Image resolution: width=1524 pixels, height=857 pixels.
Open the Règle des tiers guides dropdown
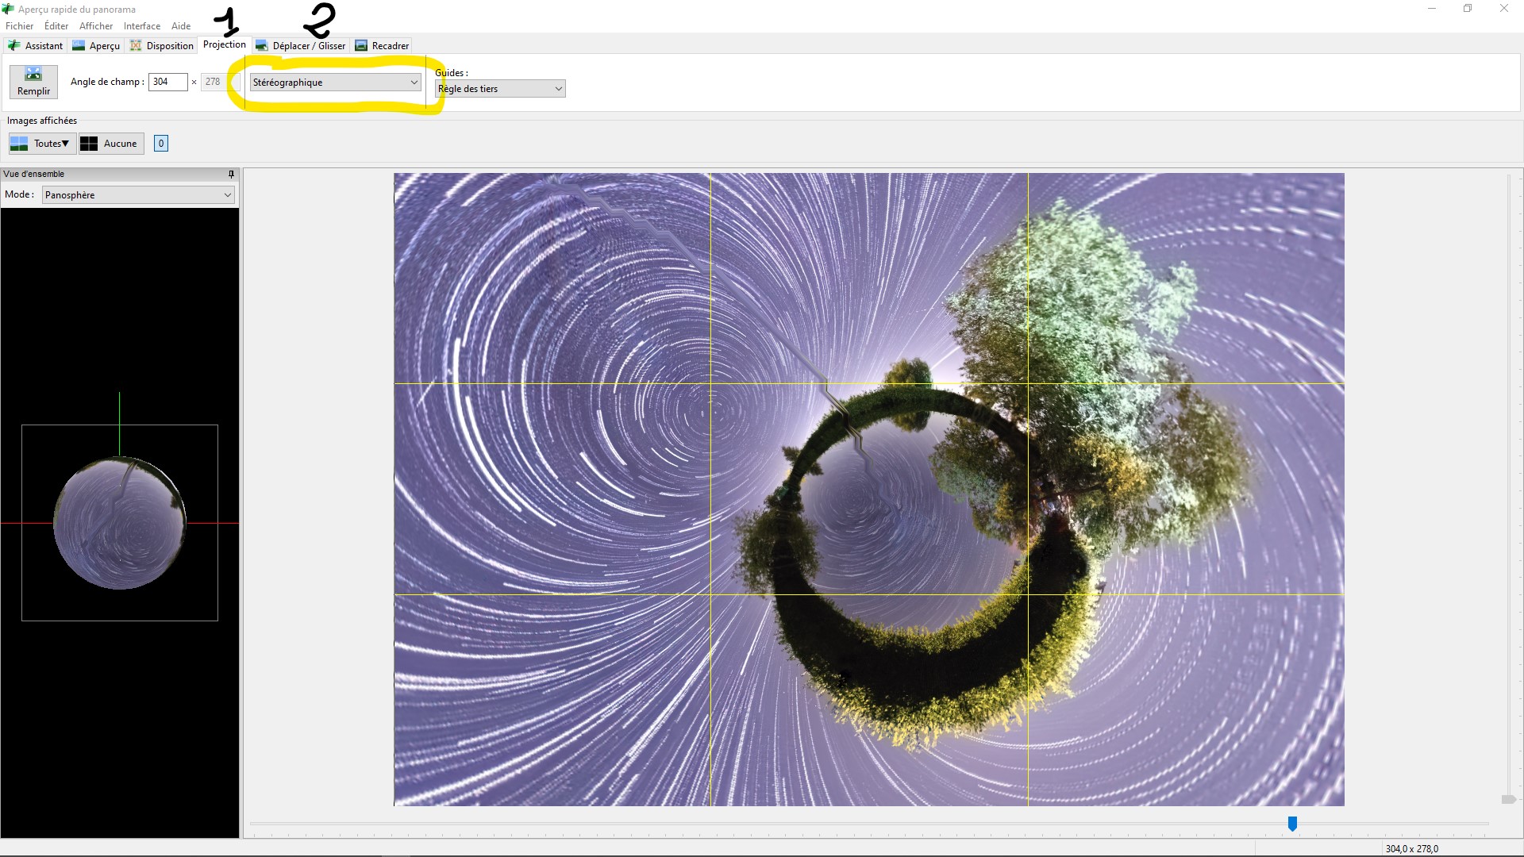click(500, 89)
